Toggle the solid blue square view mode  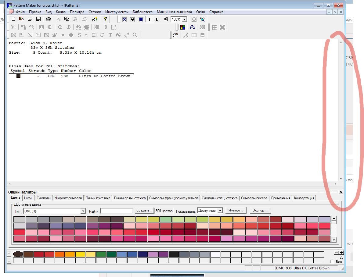[141, 19]
